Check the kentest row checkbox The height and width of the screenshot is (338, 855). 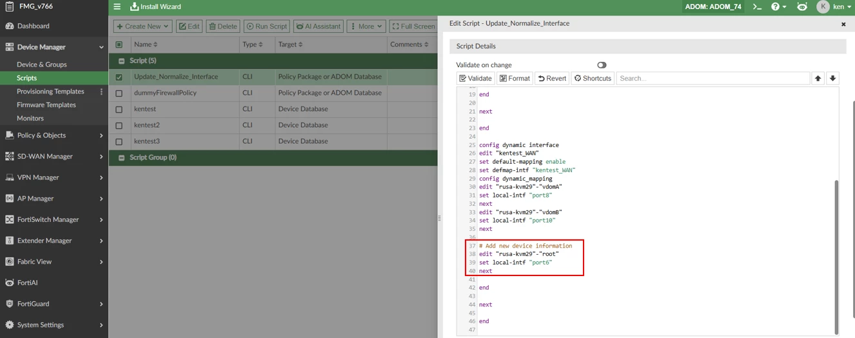click(x=119, y=109)
